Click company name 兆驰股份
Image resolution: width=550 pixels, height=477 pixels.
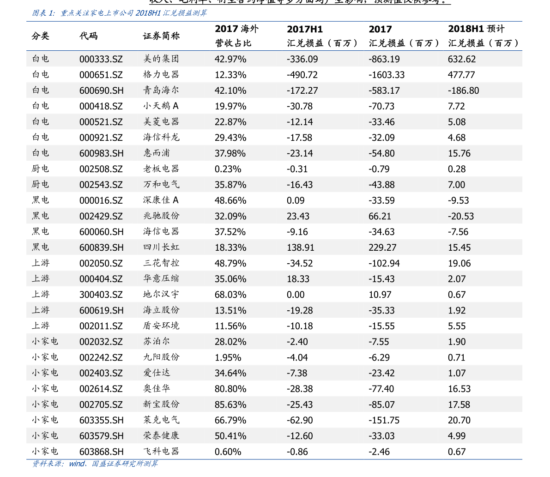161,216
